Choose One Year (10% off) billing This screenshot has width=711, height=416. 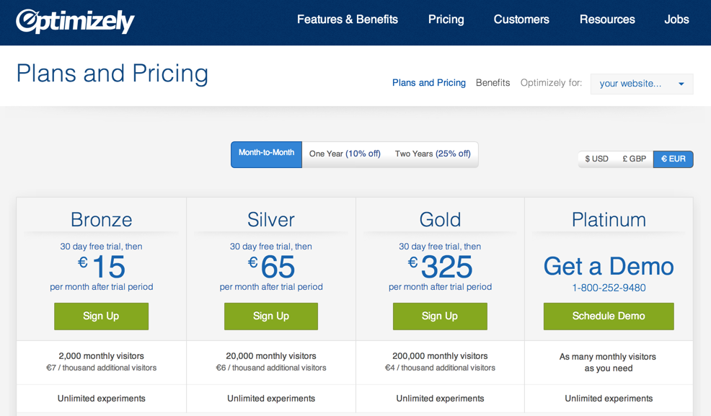pos(345,154)
